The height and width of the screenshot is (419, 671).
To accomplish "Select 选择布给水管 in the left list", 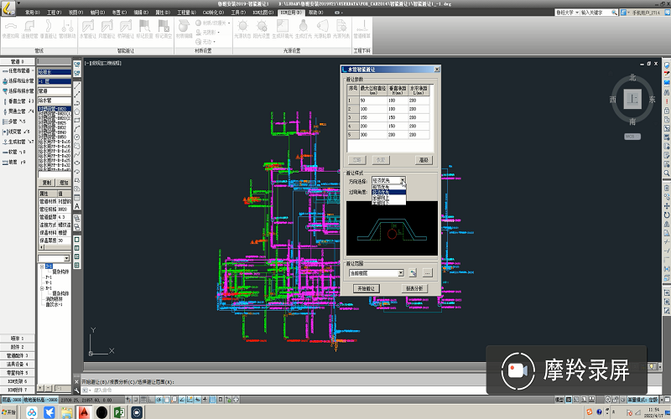I will [x=18, y=80].
